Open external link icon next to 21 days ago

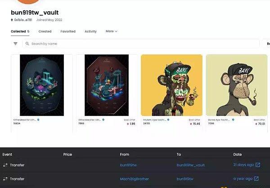pos(257,165)
